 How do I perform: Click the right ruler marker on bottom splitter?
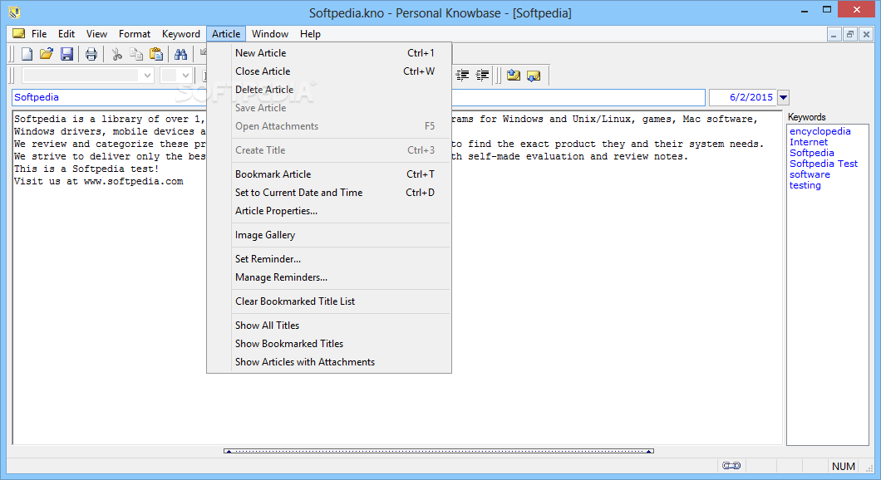[649, 451]
